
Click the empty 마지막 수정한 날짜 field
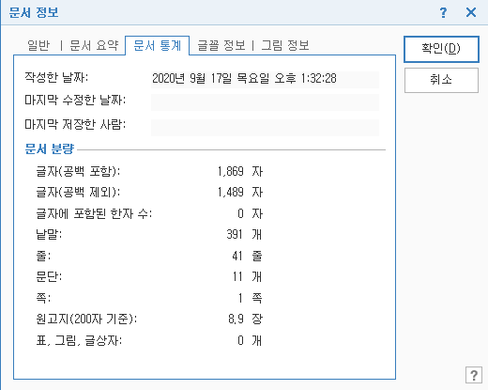click(x=265, y=102)
